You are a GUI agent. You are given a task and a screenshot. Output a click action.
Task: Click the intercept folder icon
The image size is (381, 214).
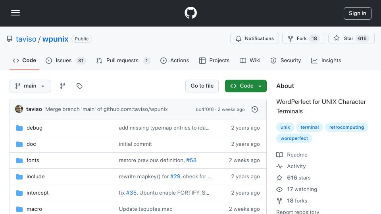pos(19,193)
